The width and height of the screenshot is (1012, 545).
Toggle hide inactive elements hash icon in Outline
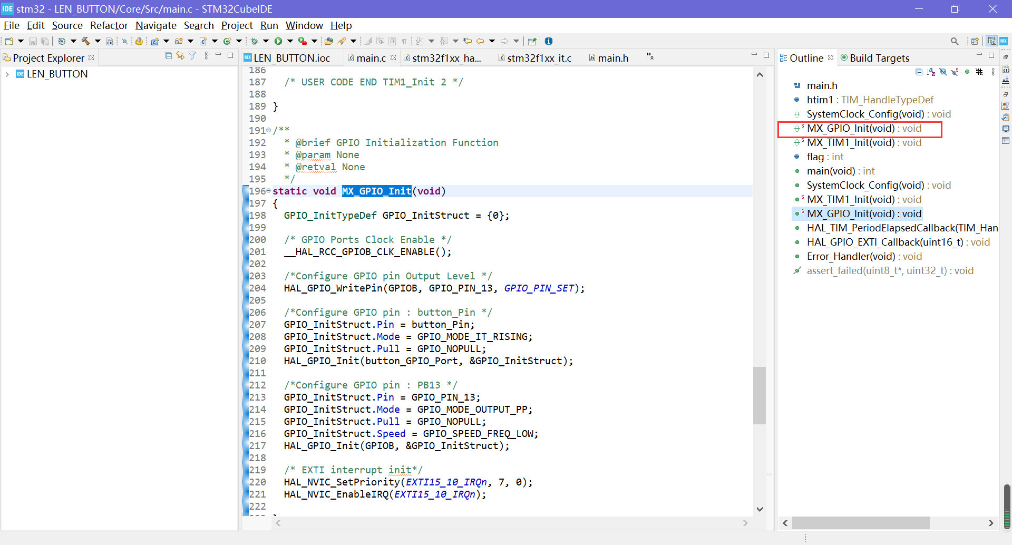[979, 72]
